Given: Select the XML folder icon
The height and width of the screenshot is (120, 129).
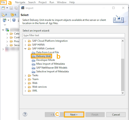Looking at the screenshot, I should point(30,91).
